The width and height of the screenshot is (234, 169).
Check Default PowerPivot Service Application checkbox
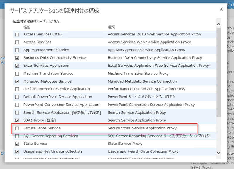[x=17, y=97]
